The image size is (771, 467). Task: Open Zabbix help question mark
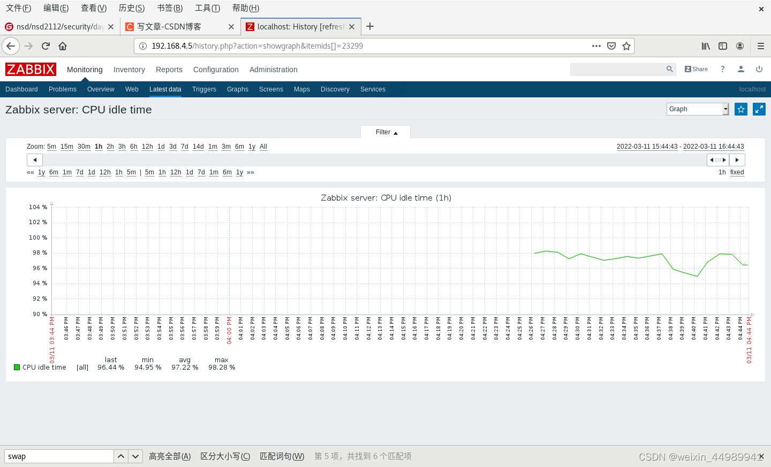click(x=723, y=69)
